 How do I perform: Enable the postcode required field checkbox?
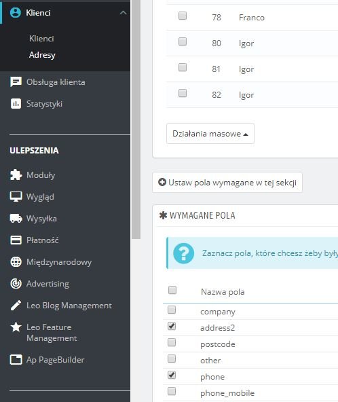(172, 342)
